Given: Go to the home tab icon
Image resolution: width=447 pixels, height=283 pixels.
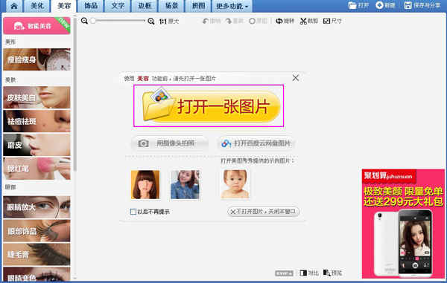Looking at the screenshot, I should point(13,6).
